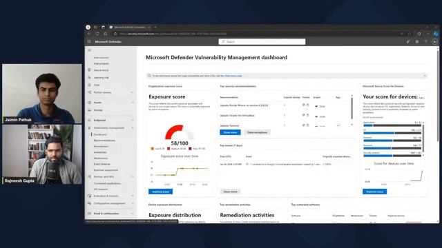The image size is (442, 248).
Task: Click the Defender search box
Action: 262,41
